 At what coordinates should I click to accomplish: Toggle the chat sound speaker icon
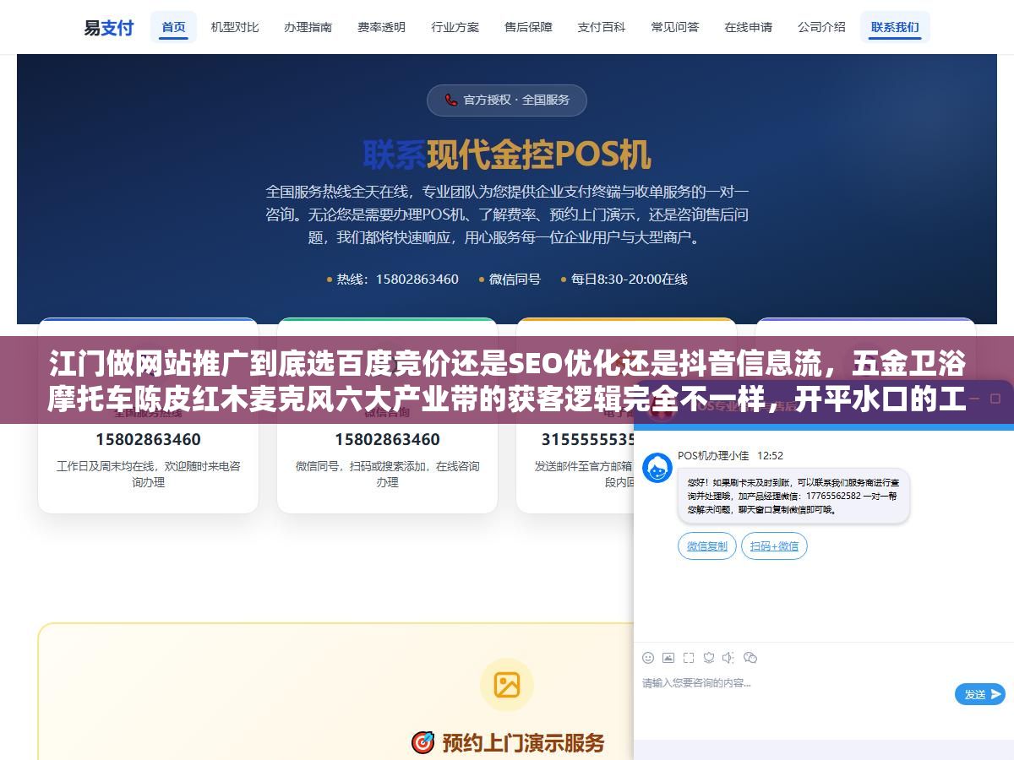pos(729,657)
